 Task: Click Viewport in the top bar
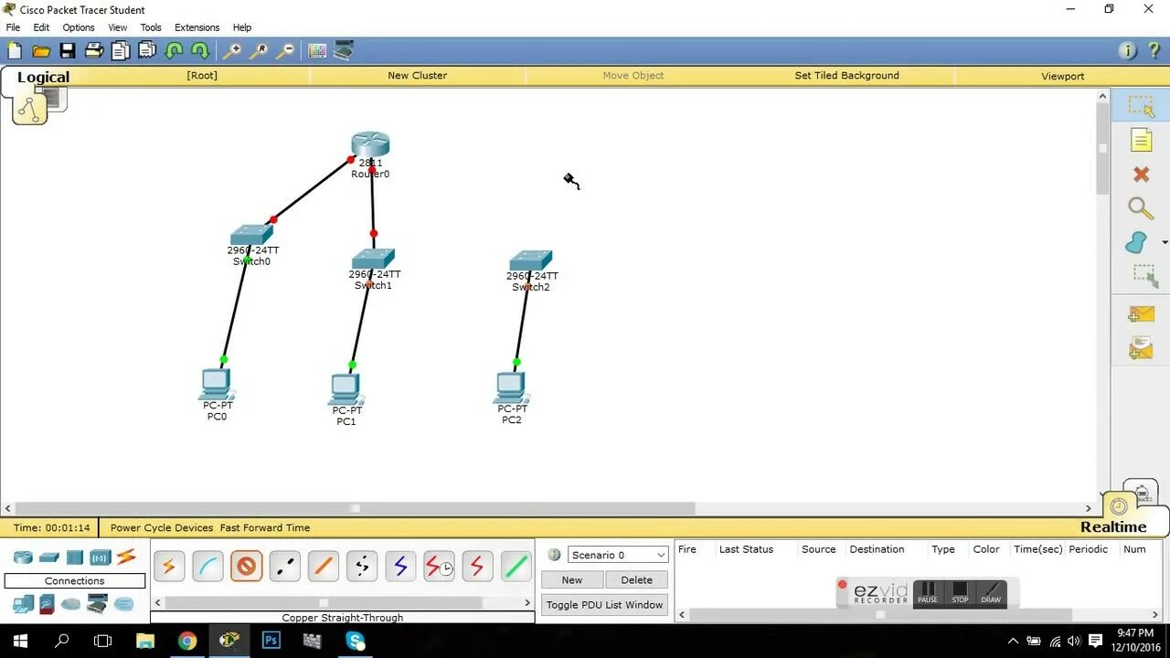click(1062, 76)
